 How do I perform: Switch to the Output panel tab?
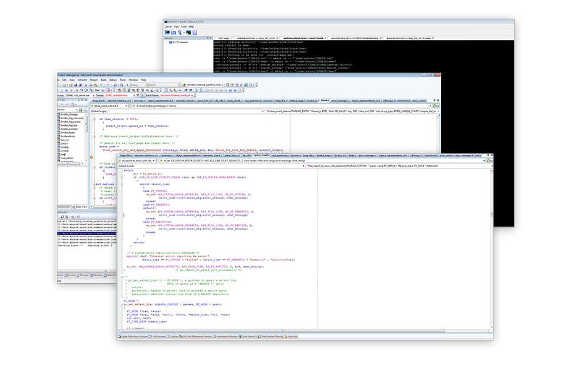tap(174, 337)
